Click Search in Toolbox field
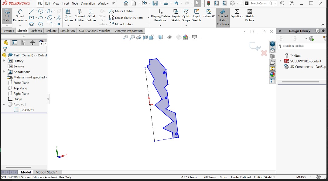Image resolution: width=328 pixels, height=181 pixels. [x=302, y=46]
